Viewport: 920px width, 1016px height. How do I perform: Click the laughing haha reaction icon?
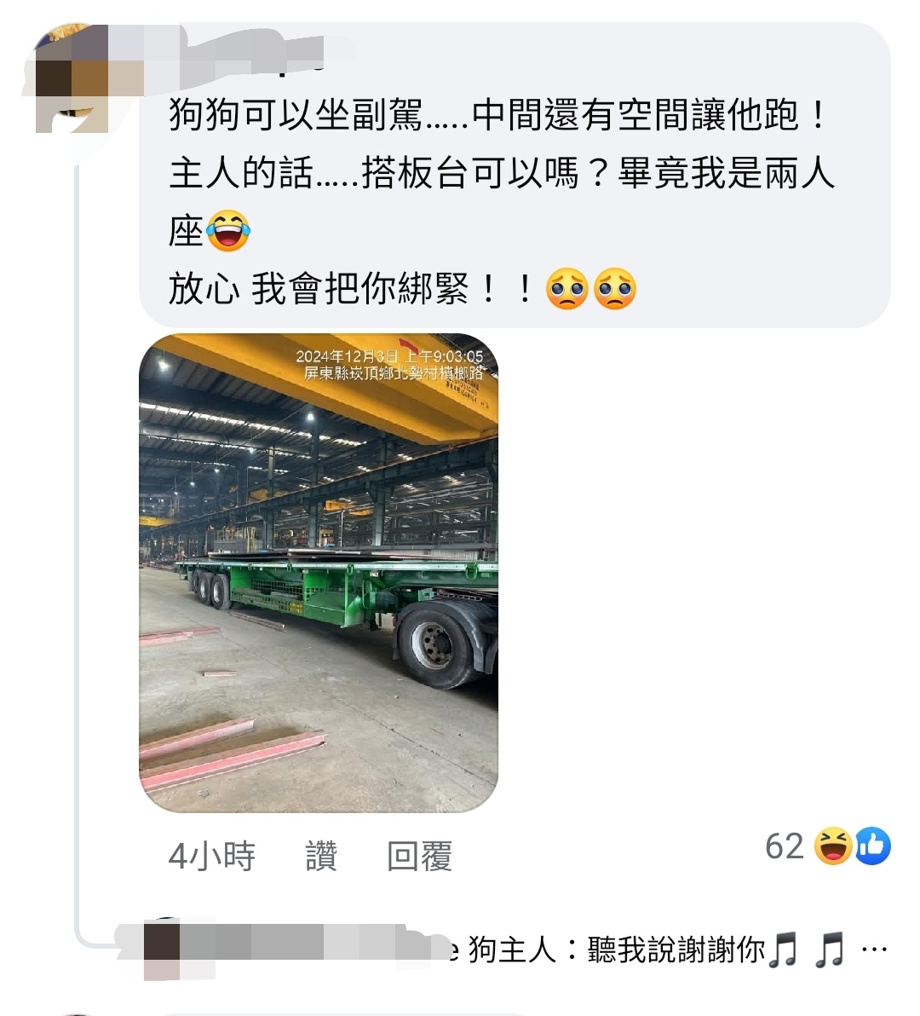coord(832,846)
